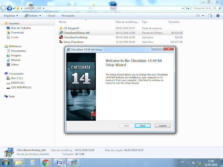Screen dimensions: 223x167
Task: Click the CB-Keygen25 folder icon
Action: [x=61, y=28]
